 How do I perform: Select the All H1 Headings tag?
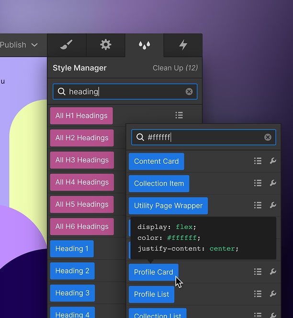coord(81,116)
